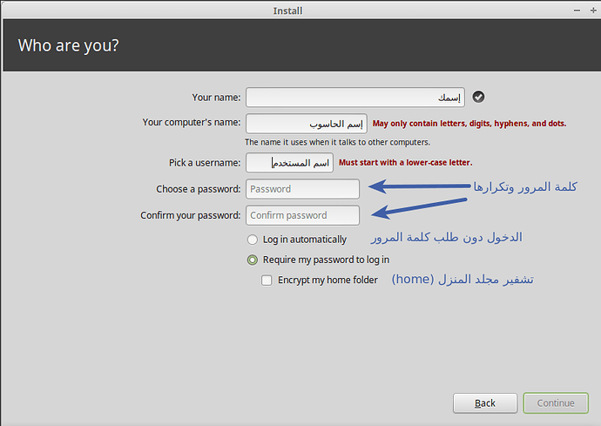Focus the Pick a username field
601x426 pixels.
289,163
